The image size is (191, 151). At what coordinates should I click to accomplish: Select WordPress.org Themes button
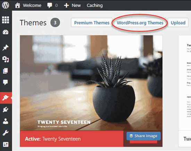(140, 23)
